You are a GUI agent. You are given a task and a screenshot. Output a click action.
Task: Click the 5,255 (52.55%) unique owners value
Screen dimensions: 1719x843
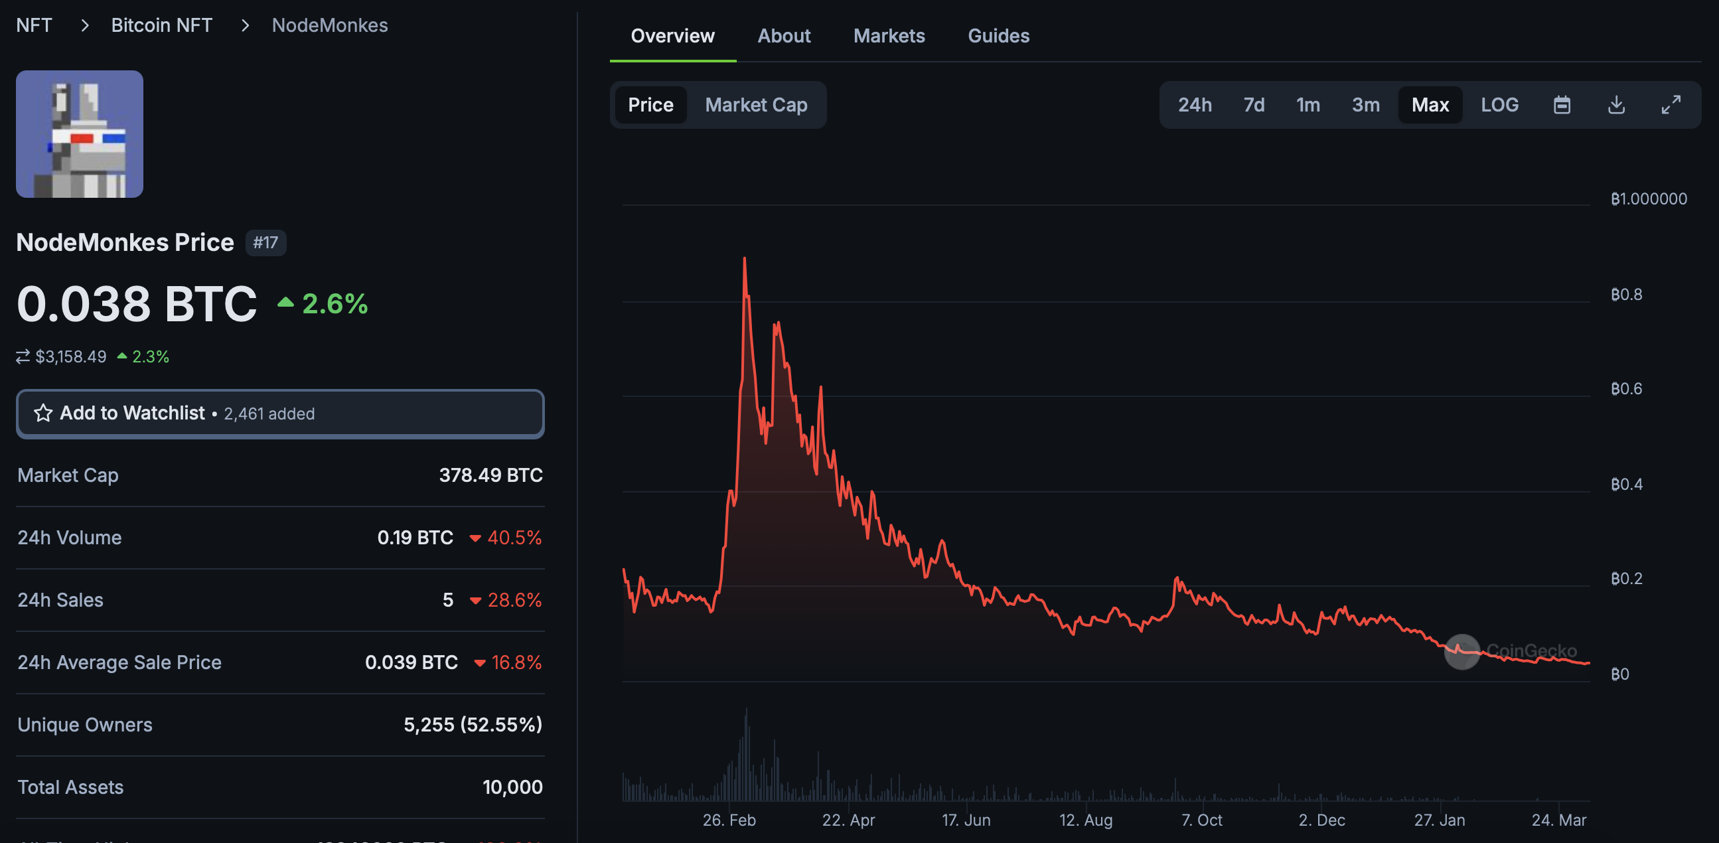click(473, 725)
